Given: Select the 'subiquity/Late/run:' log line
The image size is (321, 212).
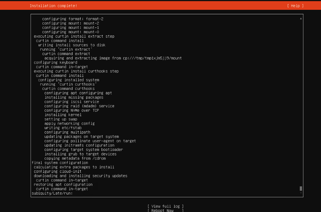Looking at the screenshot, I should [x=52, y=193].
